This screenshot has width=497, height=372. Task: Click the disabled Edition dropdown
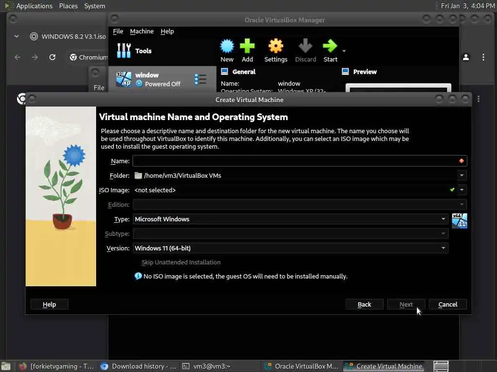click(x=299, y=205)
